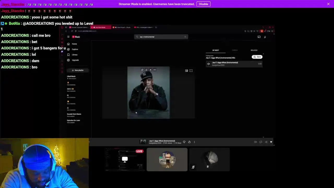Screen dimensions: 334x188
Task: Select the LIVE screen share tile
Action: (125, 160)
